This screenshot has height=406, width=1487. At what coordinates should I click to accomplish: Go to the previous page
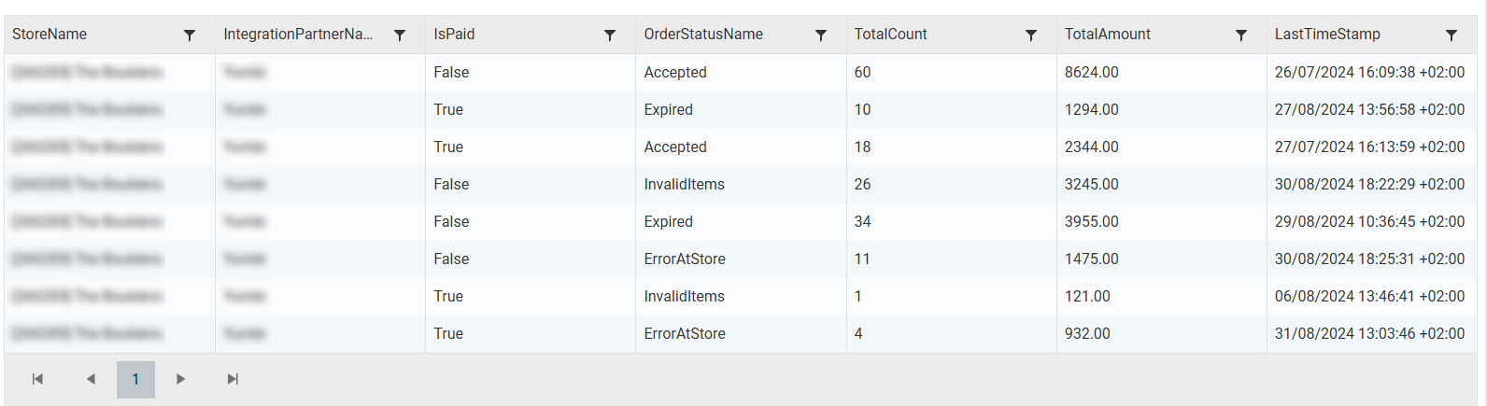[x=91, y=379]
